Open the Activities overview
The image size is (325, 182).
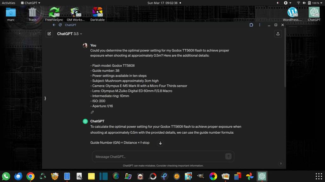click(9, 3)
